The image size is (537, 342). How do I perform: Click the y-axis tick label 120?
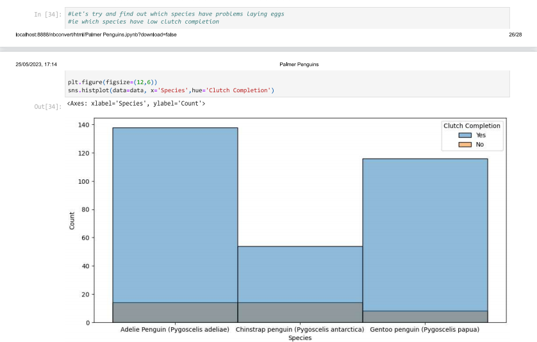(x=84, y=153)
